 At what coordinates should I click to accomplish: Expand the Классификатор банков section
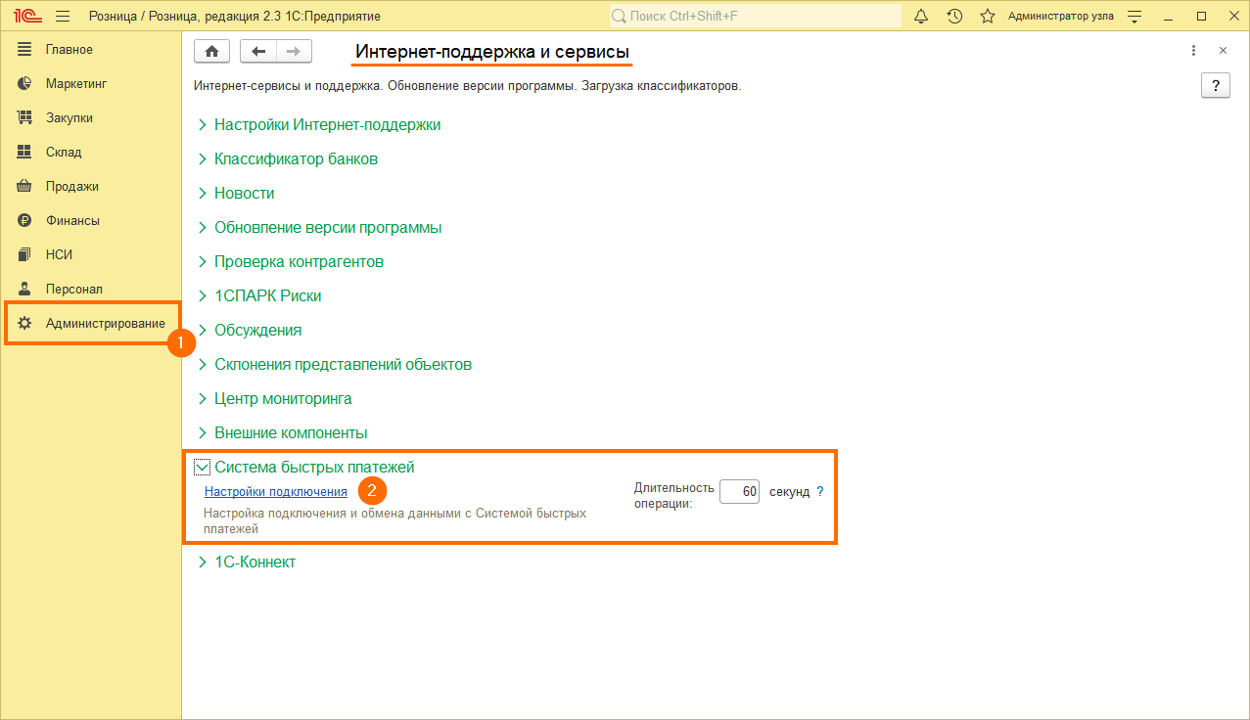pos(296,159)
